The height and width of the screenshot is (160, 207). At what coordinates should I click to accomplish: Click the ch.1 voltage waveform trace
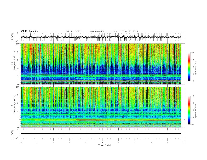[x=101, y=37]
